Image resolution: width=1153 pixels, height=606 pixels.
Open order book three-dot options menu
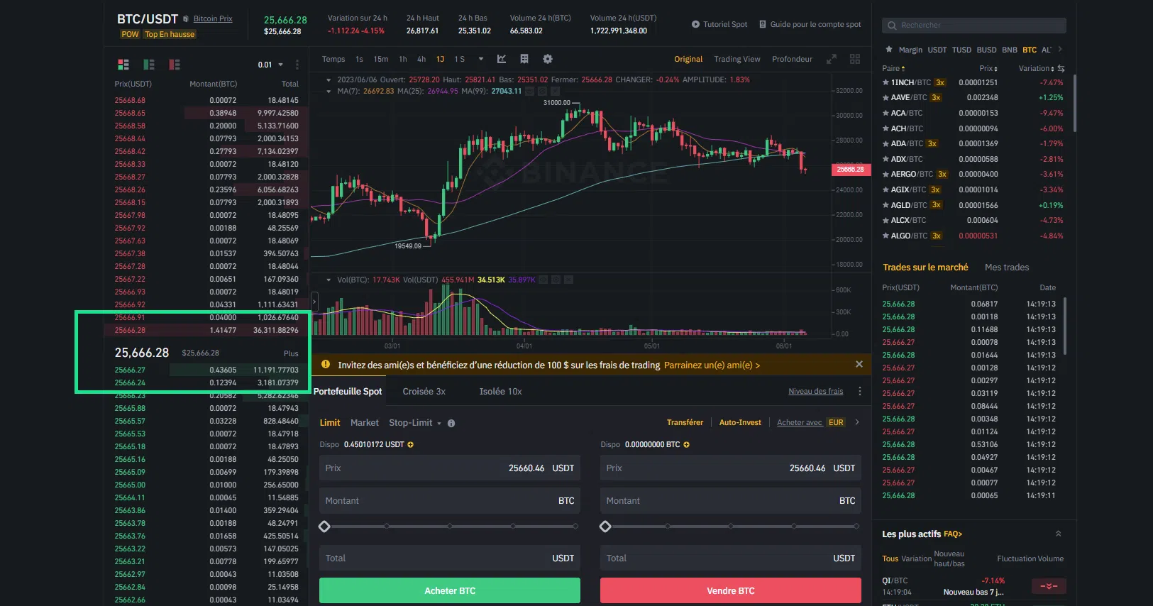[297, 65]
